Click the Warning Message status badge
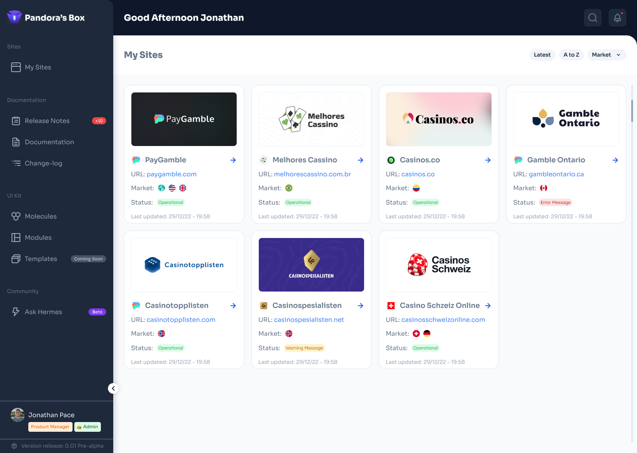Image resolution: width=637 pixels, height=453 pixels. click(x=304, y=348)
